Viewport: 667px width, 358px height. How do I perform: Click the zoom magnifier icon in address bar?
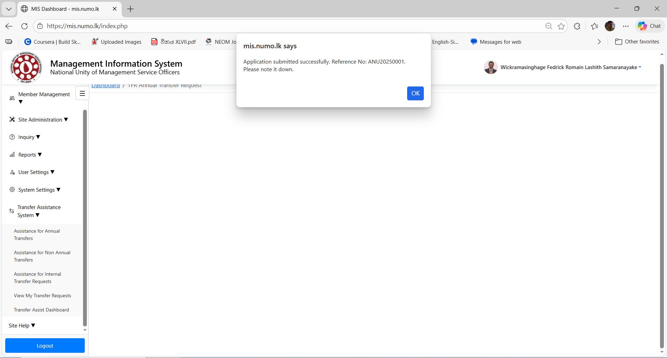tap(549, 26)
